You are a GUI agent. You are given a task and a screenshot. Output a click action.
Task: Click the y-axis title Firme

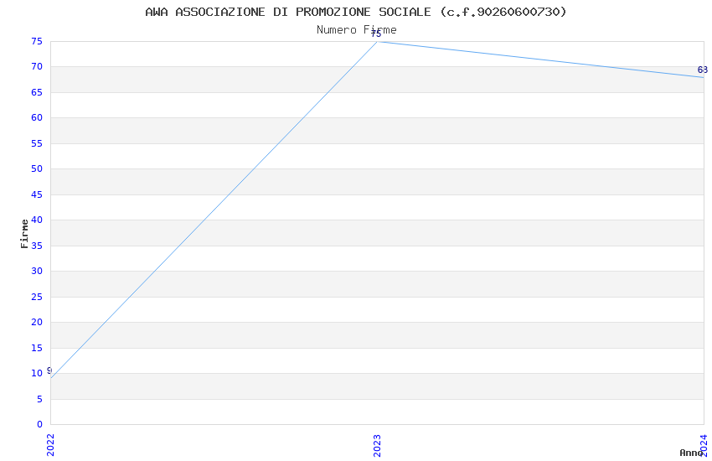pyautogui.click(x=24, y=234)
